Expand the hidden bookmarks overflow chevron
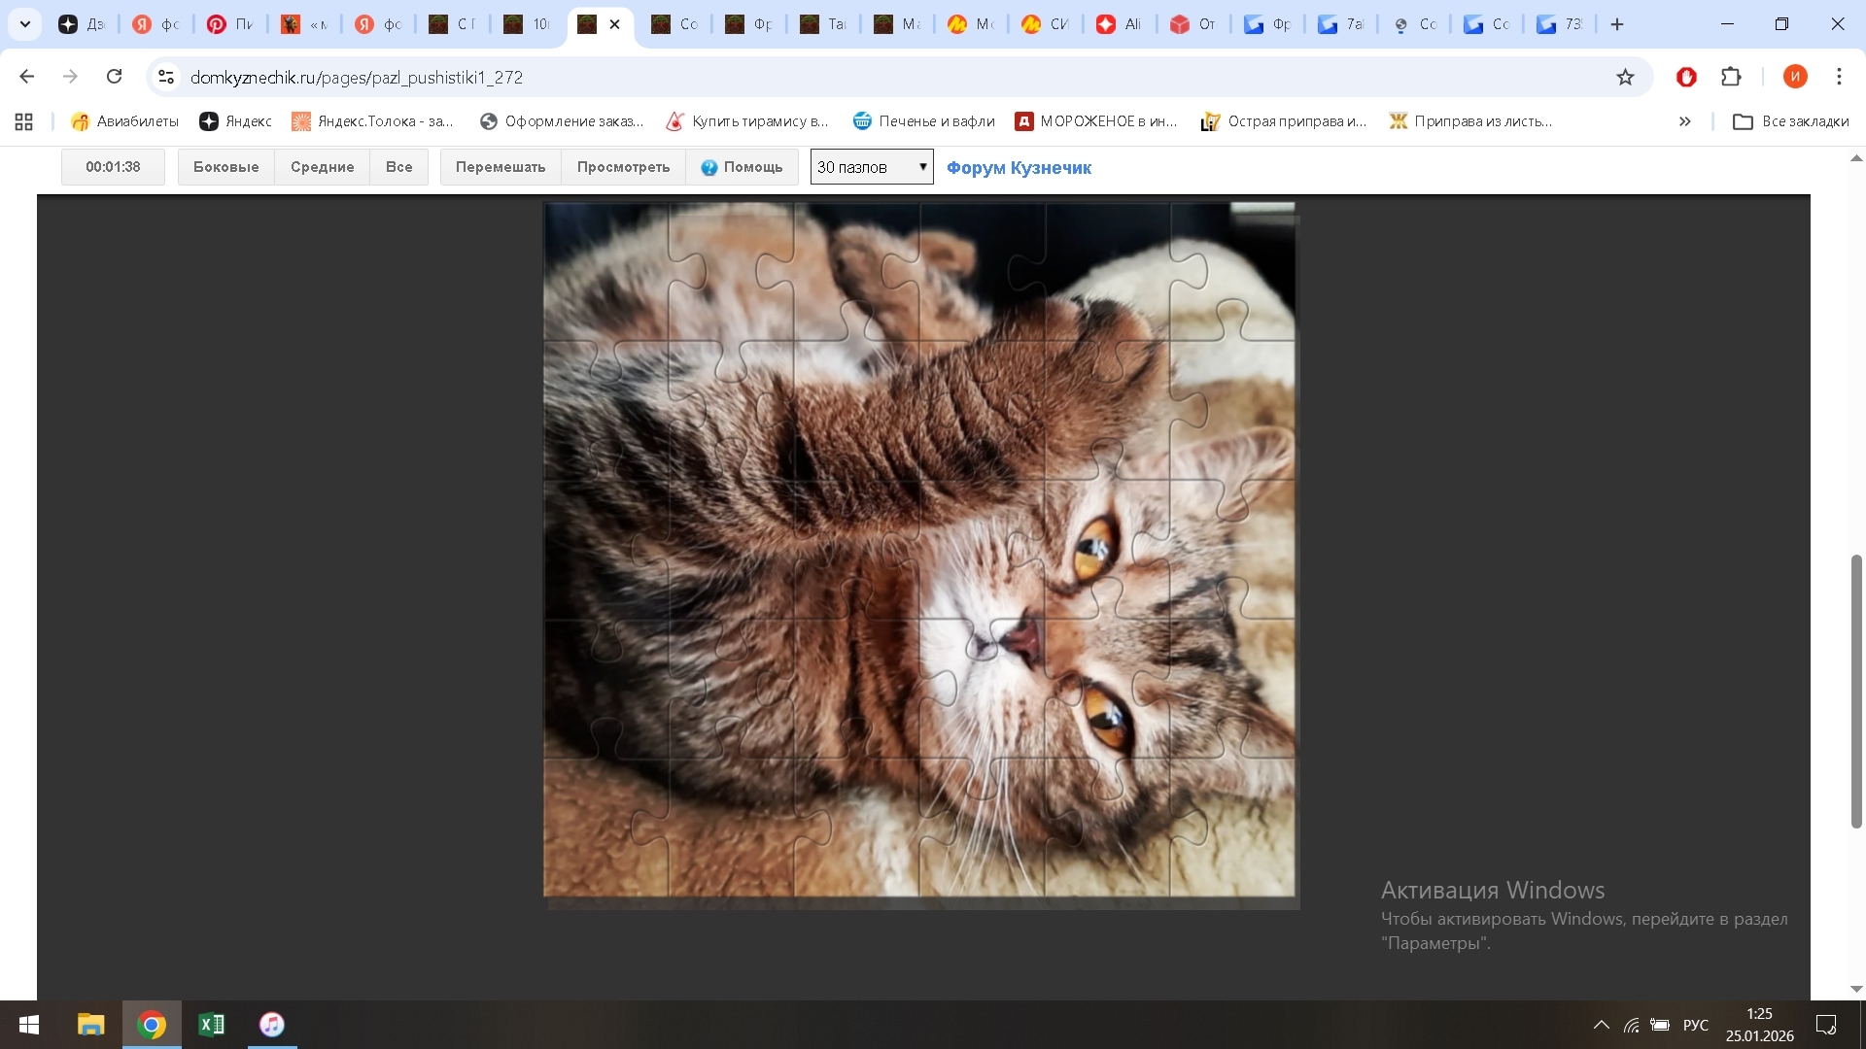 1684,121
